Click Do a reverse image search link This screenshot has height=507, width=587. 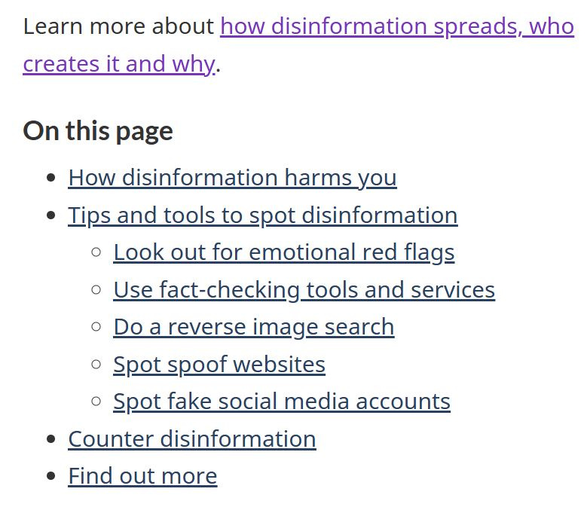tap(254, 328)
